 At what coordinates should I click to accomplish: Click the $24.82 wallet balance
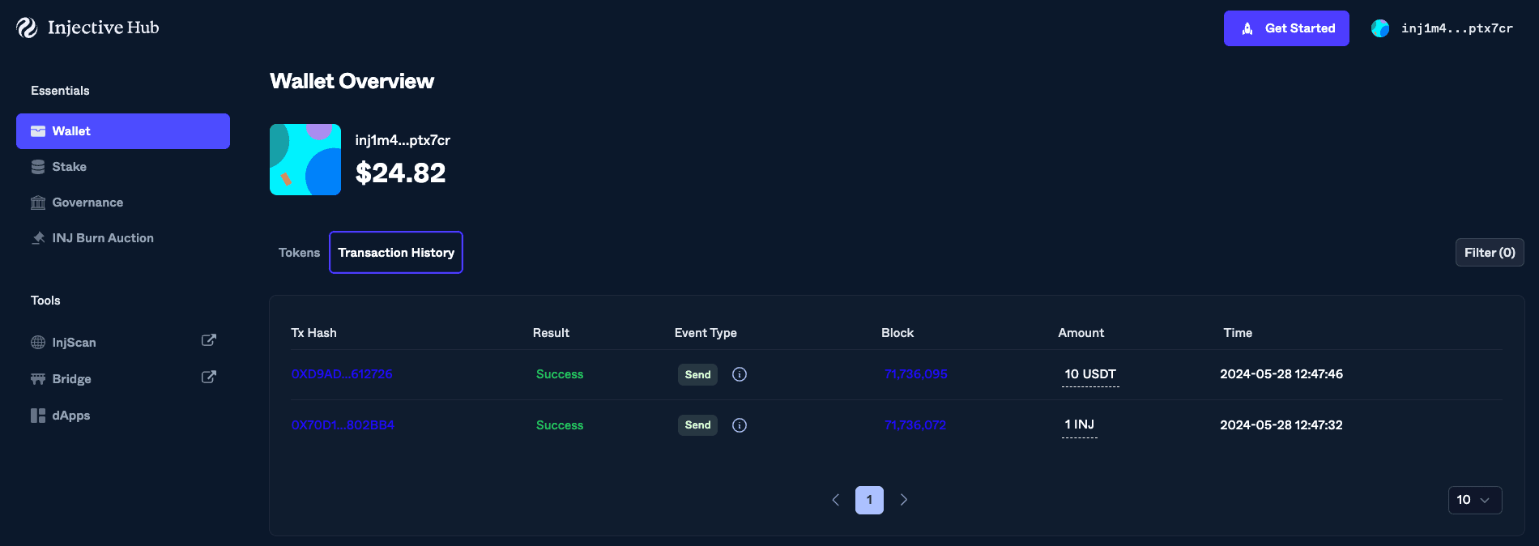tap(400, 173)
